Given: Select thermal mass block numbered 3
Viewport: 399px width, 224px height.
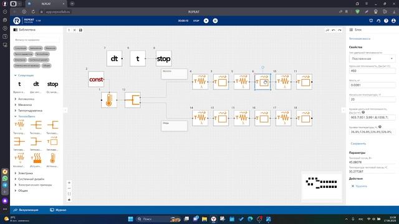Looking at the screenshot, I should pyautogui.click(x=221, y=82).
